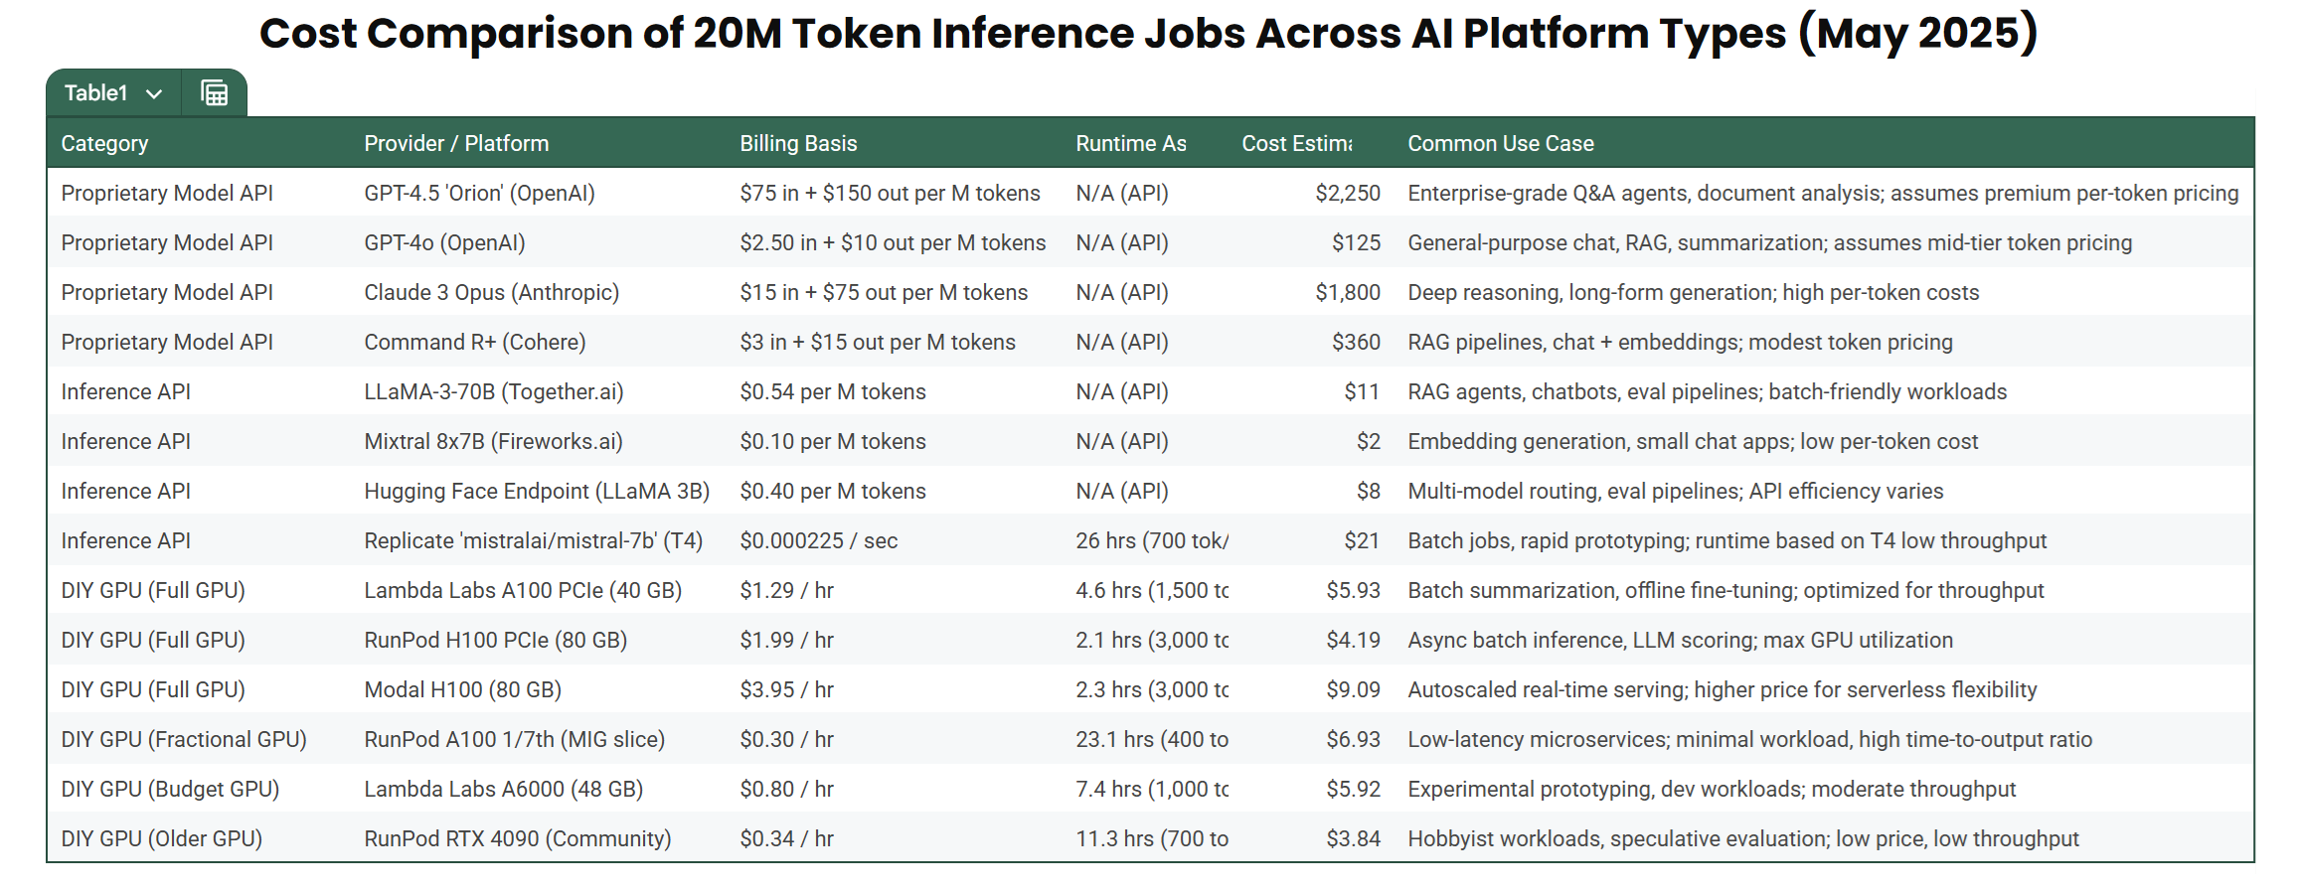
Task: Click the $0.80 / hr cell
Action: 786,789
